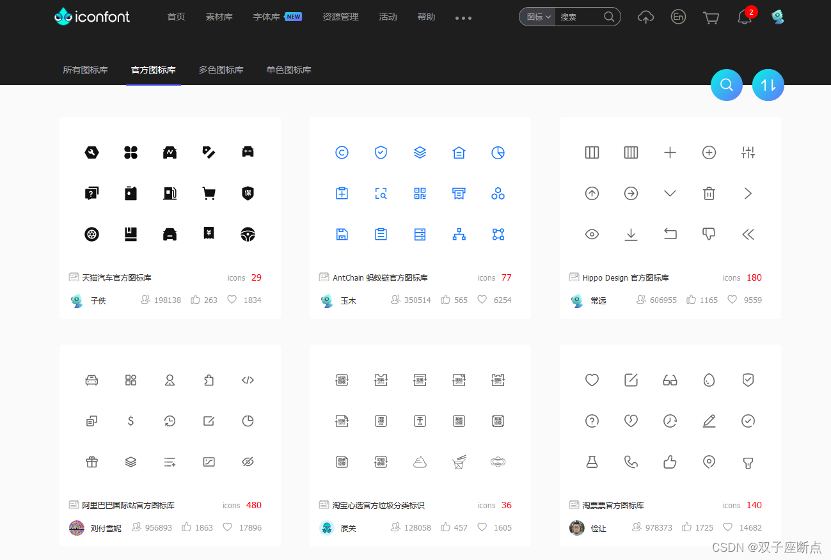Viewport: 831px width, 560px height.
Task: Open the 阿里巴巴国际站官方图标库 library title
Action: click(x=128, y=505)
